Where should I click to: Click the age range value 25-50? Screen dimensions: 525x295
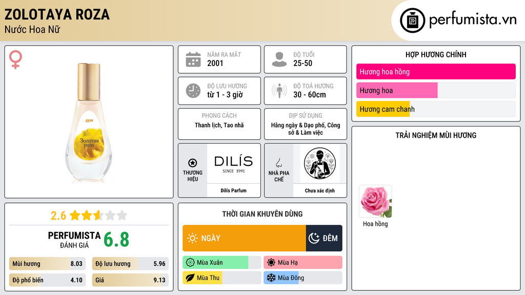coord(302,63)
